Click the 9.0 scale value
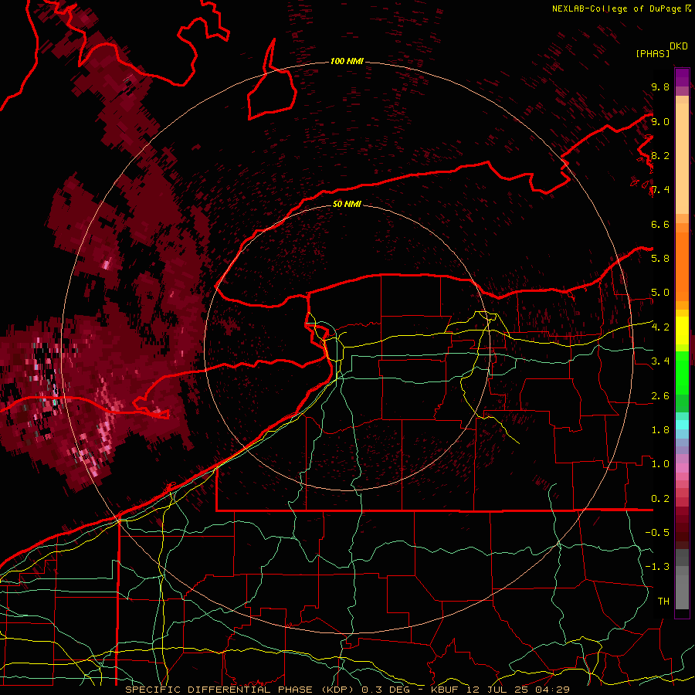Viewport: 695px width, 695px height. point(660,121)
